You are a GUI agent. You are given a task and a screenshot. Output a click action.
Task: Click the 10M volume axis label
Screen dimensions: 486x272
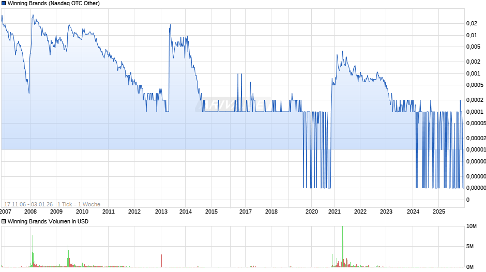tap(472, 226)
